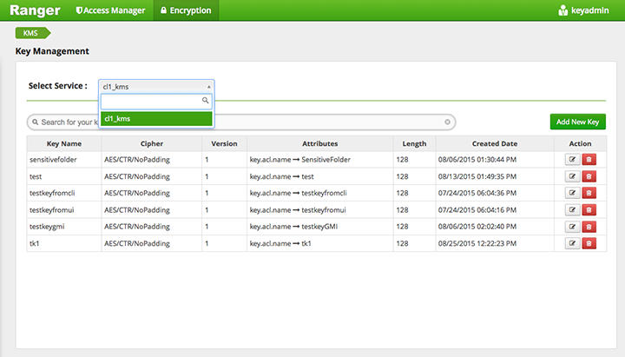The width and height of the screenshot is (625, 357).
Task: Click the Key Name column header
Action: pos(64,143)
